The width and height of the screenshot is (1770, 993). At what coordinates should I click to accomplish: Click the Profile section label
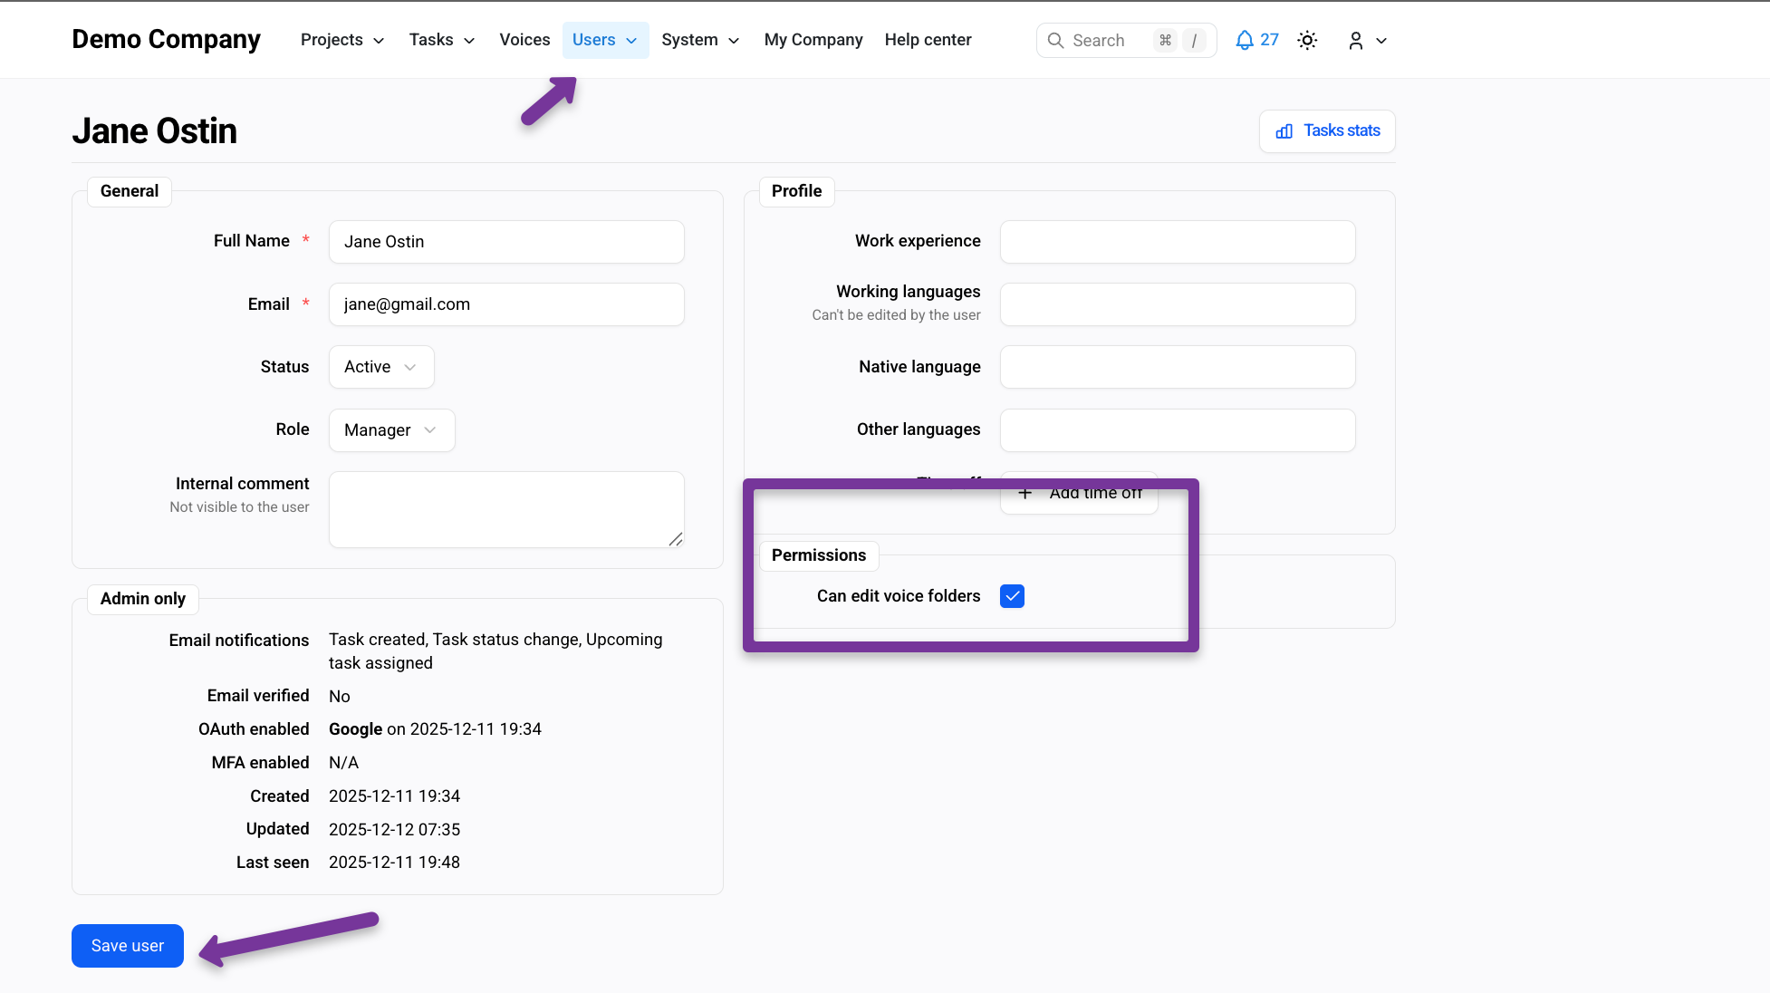pyautogui.click(x=796, y=191)
